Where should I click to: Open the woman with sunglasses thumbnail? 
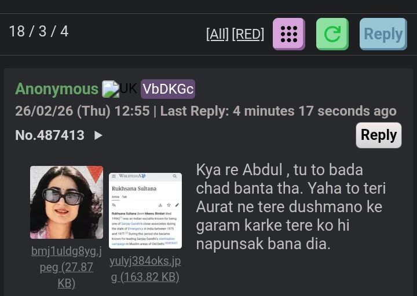coord(67,202)
